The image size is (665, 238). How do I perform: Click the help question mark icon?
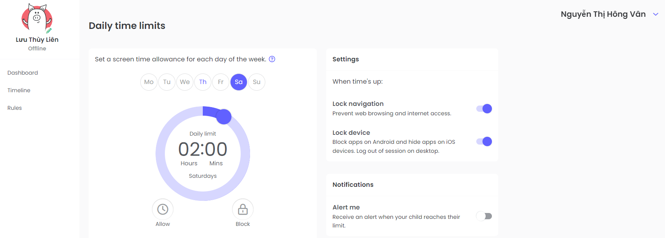pos(272,59)
